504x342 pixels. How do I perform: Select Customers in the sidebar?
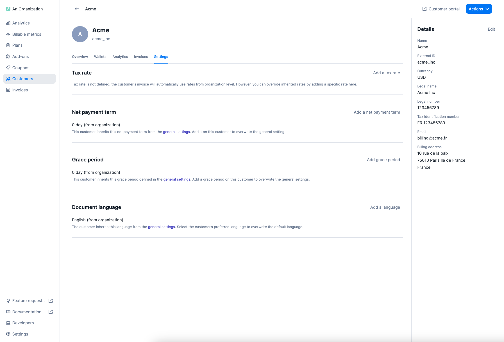click(29, 79)
